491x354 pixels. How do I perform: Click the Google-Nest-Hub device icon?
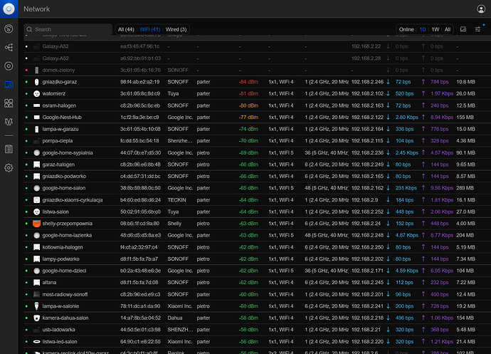(x=36, y=118)
